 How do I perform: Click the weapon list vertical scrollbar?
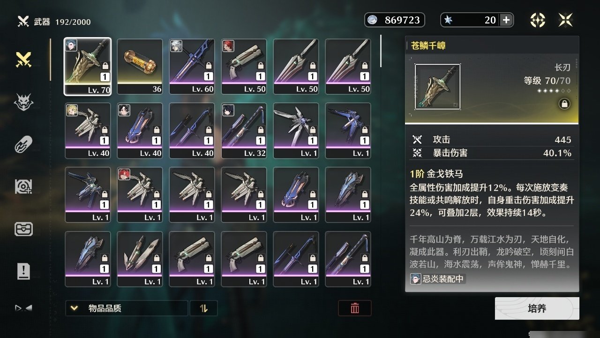381,51
